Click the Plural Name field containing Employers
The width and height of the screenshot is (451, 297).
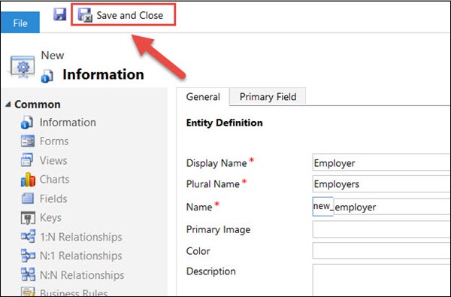pos(381,184)
